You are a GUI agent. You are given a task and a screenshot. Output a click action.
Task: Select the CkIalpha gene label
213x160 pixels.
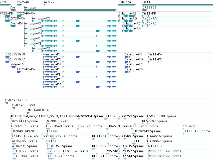pyautogui.click(x=125, y=2)
